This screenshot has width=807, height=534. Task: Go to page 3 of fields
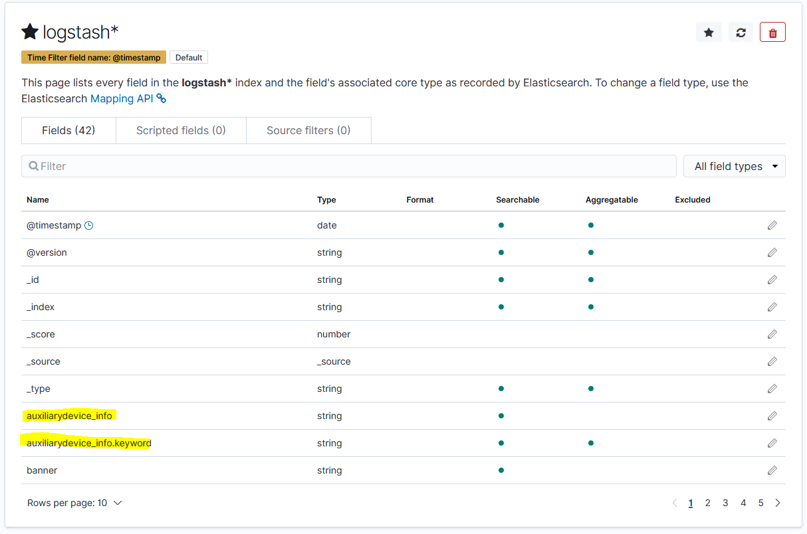tap(725, 503)
